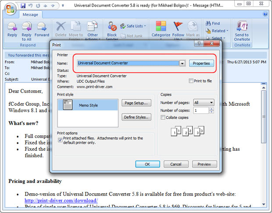The height and width of the screenshot is (213, 272).
Task: Open the Select dropdown in the ribbon
Action: pyautogui.click(x=216, y=38)
